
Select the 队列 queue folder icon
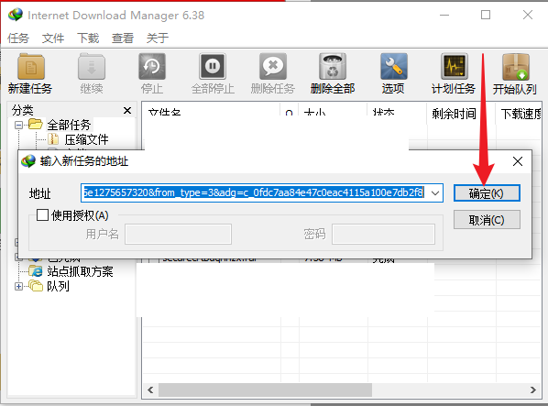pos(36,286)
